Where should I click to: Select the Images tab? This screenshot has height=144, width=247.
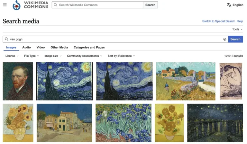tap(11, 47)
